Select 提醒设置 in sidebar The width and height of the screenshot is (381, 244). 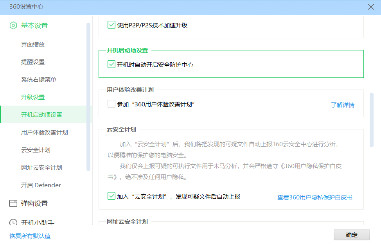pyautogui.click(x=33, y=62)
